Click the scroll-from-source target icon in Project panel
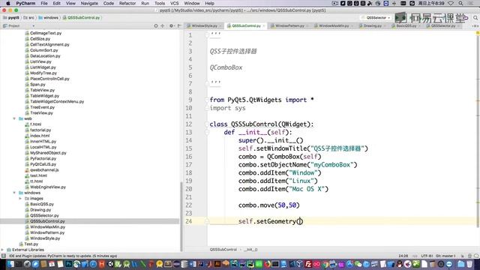 point(156,26)
